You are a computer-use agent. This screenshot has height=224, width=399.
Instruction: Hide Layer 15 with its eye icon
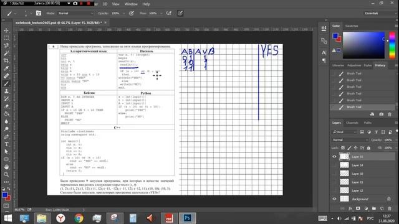[x=334, y=157]
